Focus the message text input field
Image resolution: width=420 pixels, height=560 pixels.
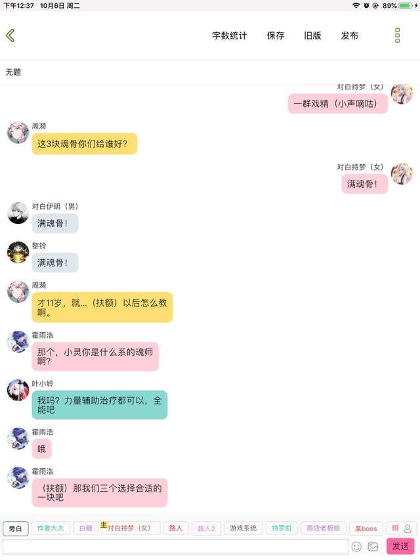pyautogui.click(x=175, y=546)
